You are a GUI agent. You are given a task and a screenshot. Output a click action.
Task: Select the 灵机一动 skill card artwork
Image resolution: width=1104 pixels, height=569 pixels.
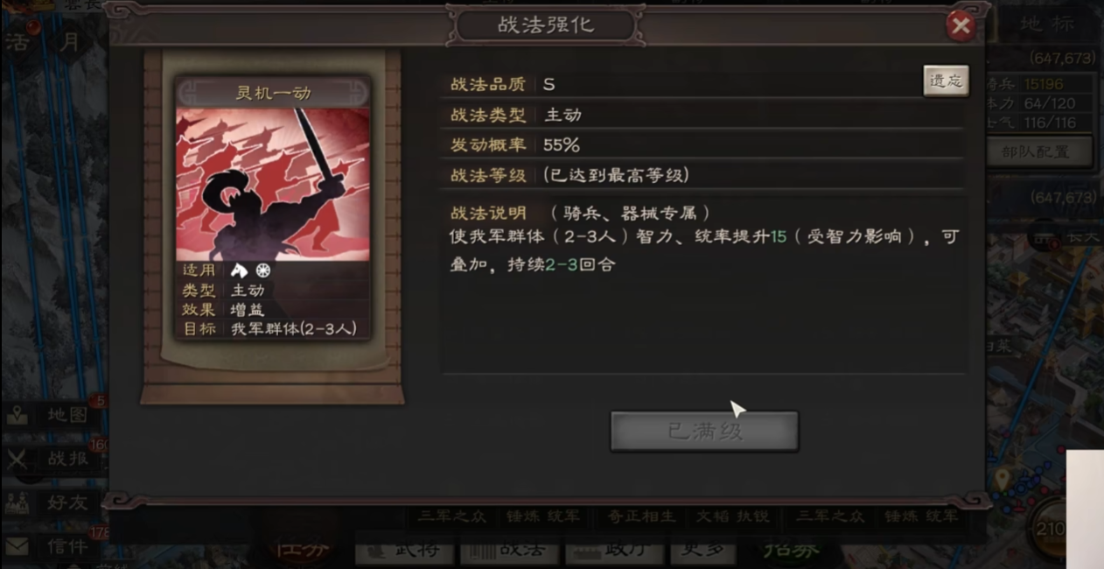tap(273, 184)
